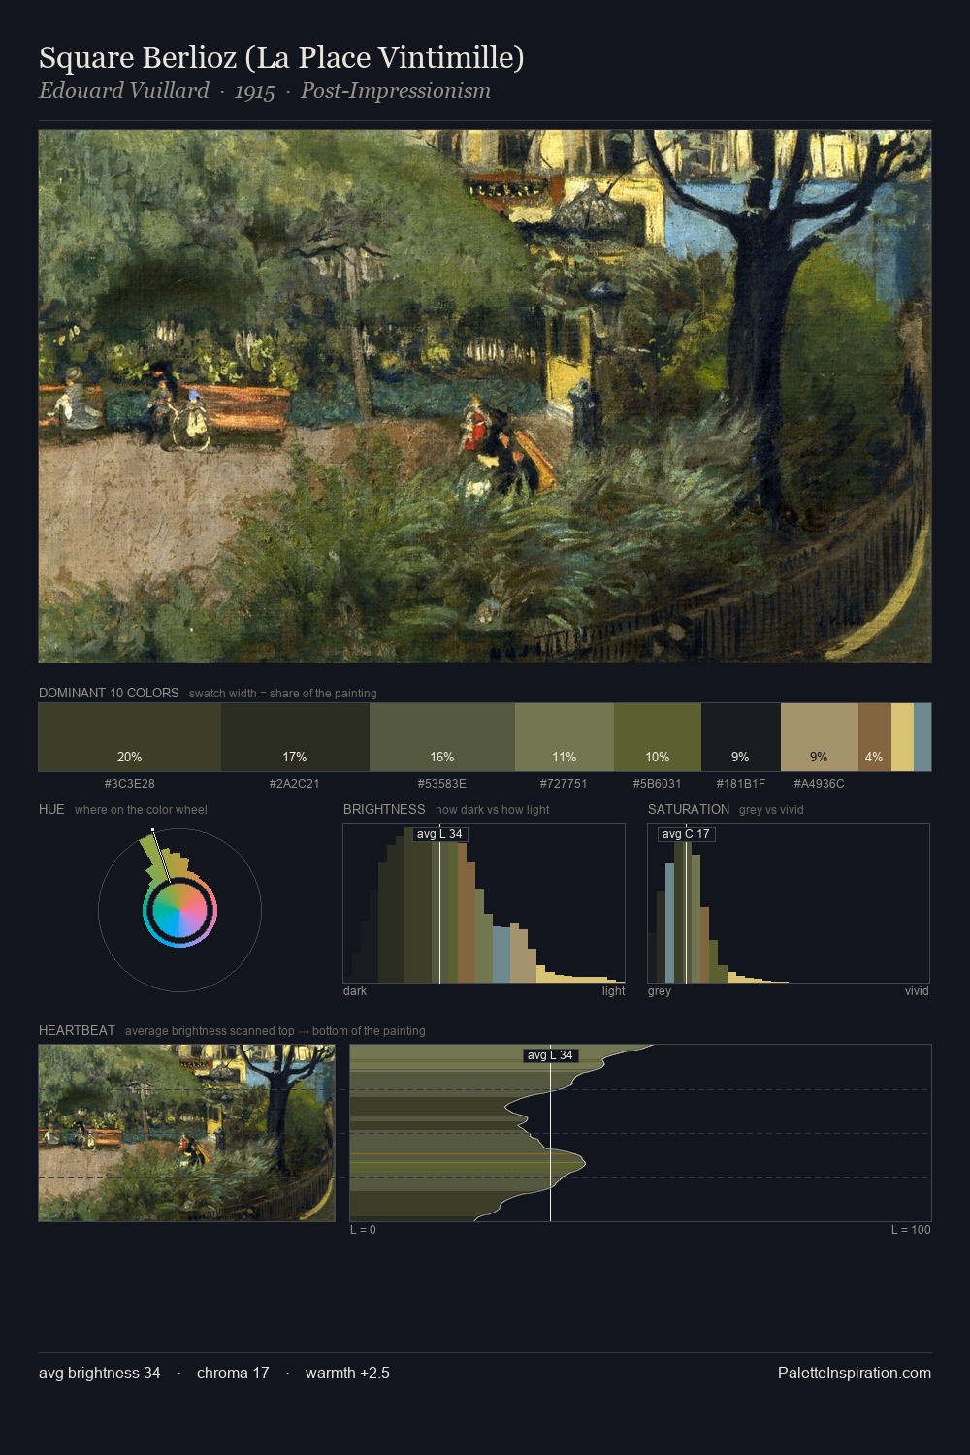Click hex code '#181B1F' text
The height and width of the screenshot is (1455, 970).
(x=741, y=784)
